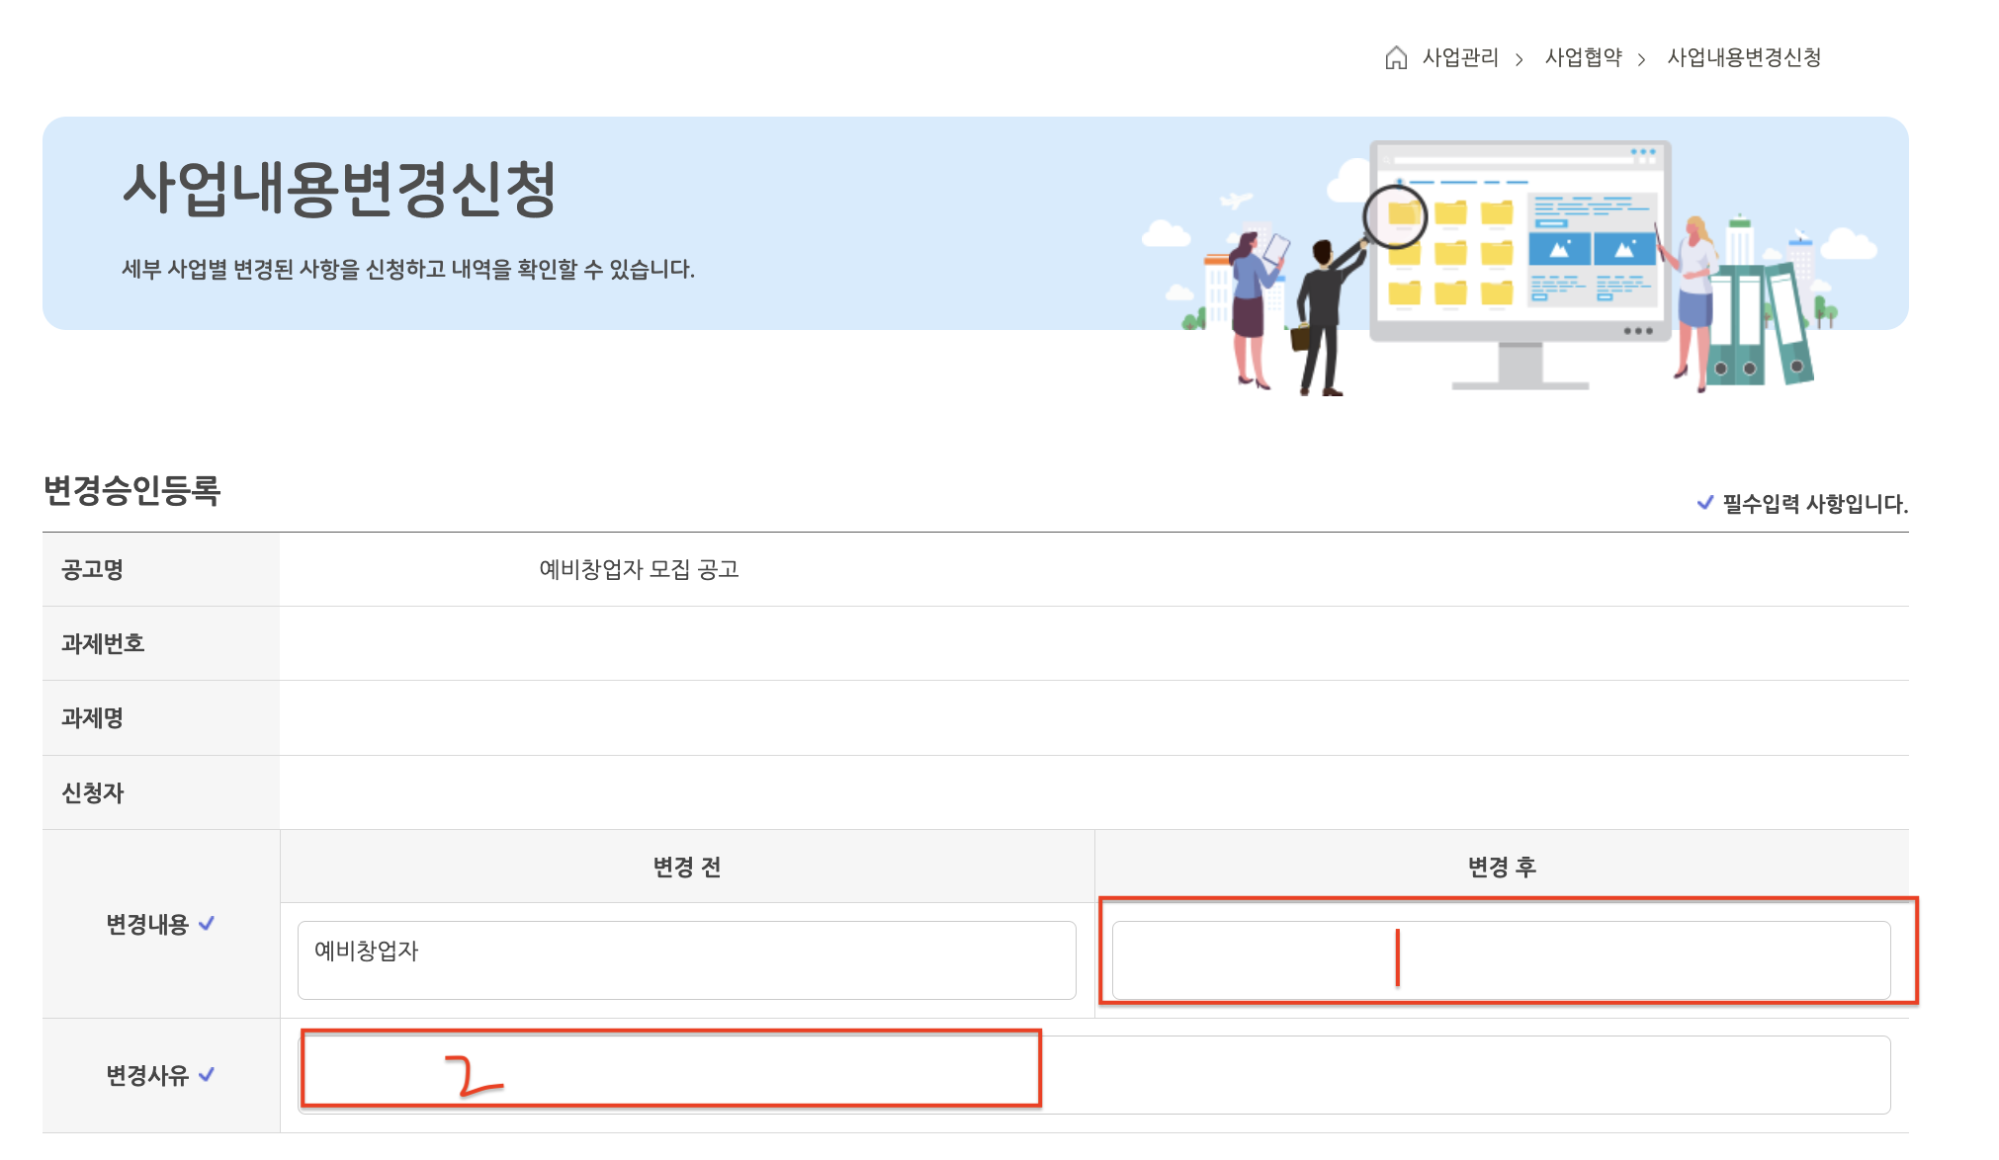1999x1160 pixels.
Task: Click the checkmark beside 필수입력 사항입니다
Action: pyautogui.click(x=1704, y=503)
